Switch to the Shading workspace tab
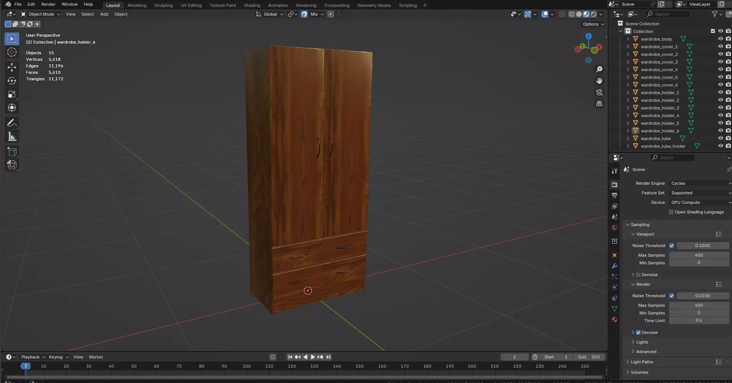 point(252,5)
